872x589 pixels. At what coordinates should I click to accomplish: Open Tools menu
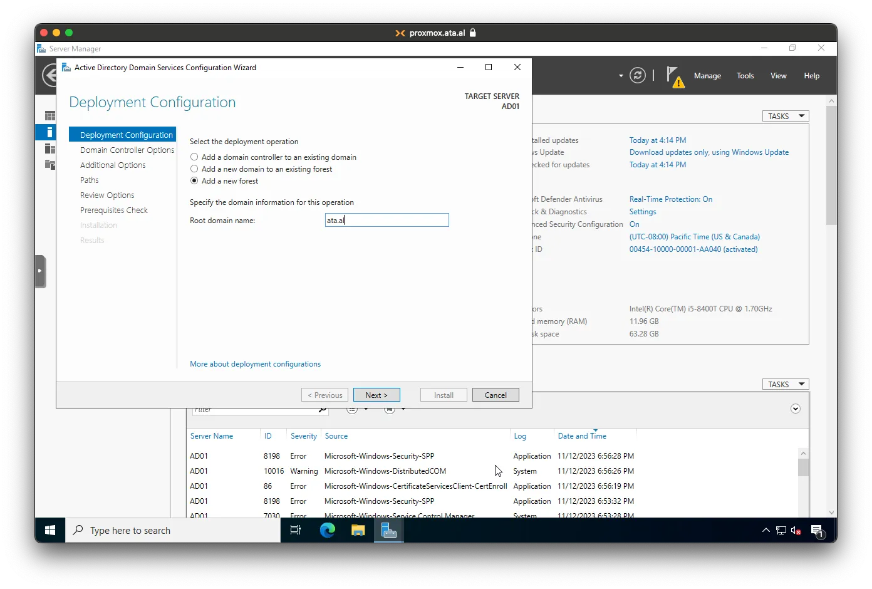pos(745,76)
